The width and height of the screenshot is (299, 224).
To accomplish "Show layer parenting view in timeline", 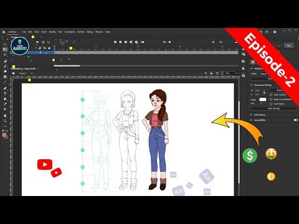I will pos(43,42).
